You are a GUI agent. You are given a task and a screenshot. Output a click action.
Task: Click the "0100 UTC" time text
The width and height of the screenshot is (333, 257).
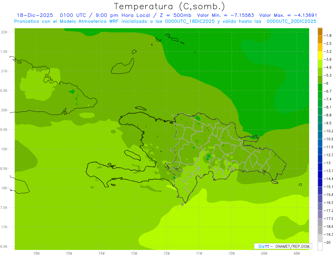pos(73,16)
